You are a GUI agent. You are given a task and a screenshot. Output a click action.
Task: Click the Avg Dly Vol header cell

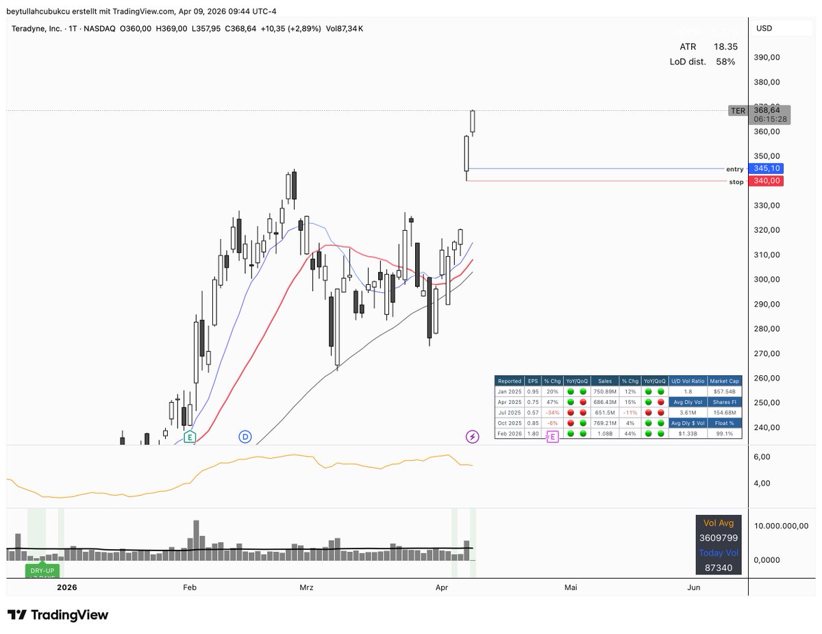688,402
